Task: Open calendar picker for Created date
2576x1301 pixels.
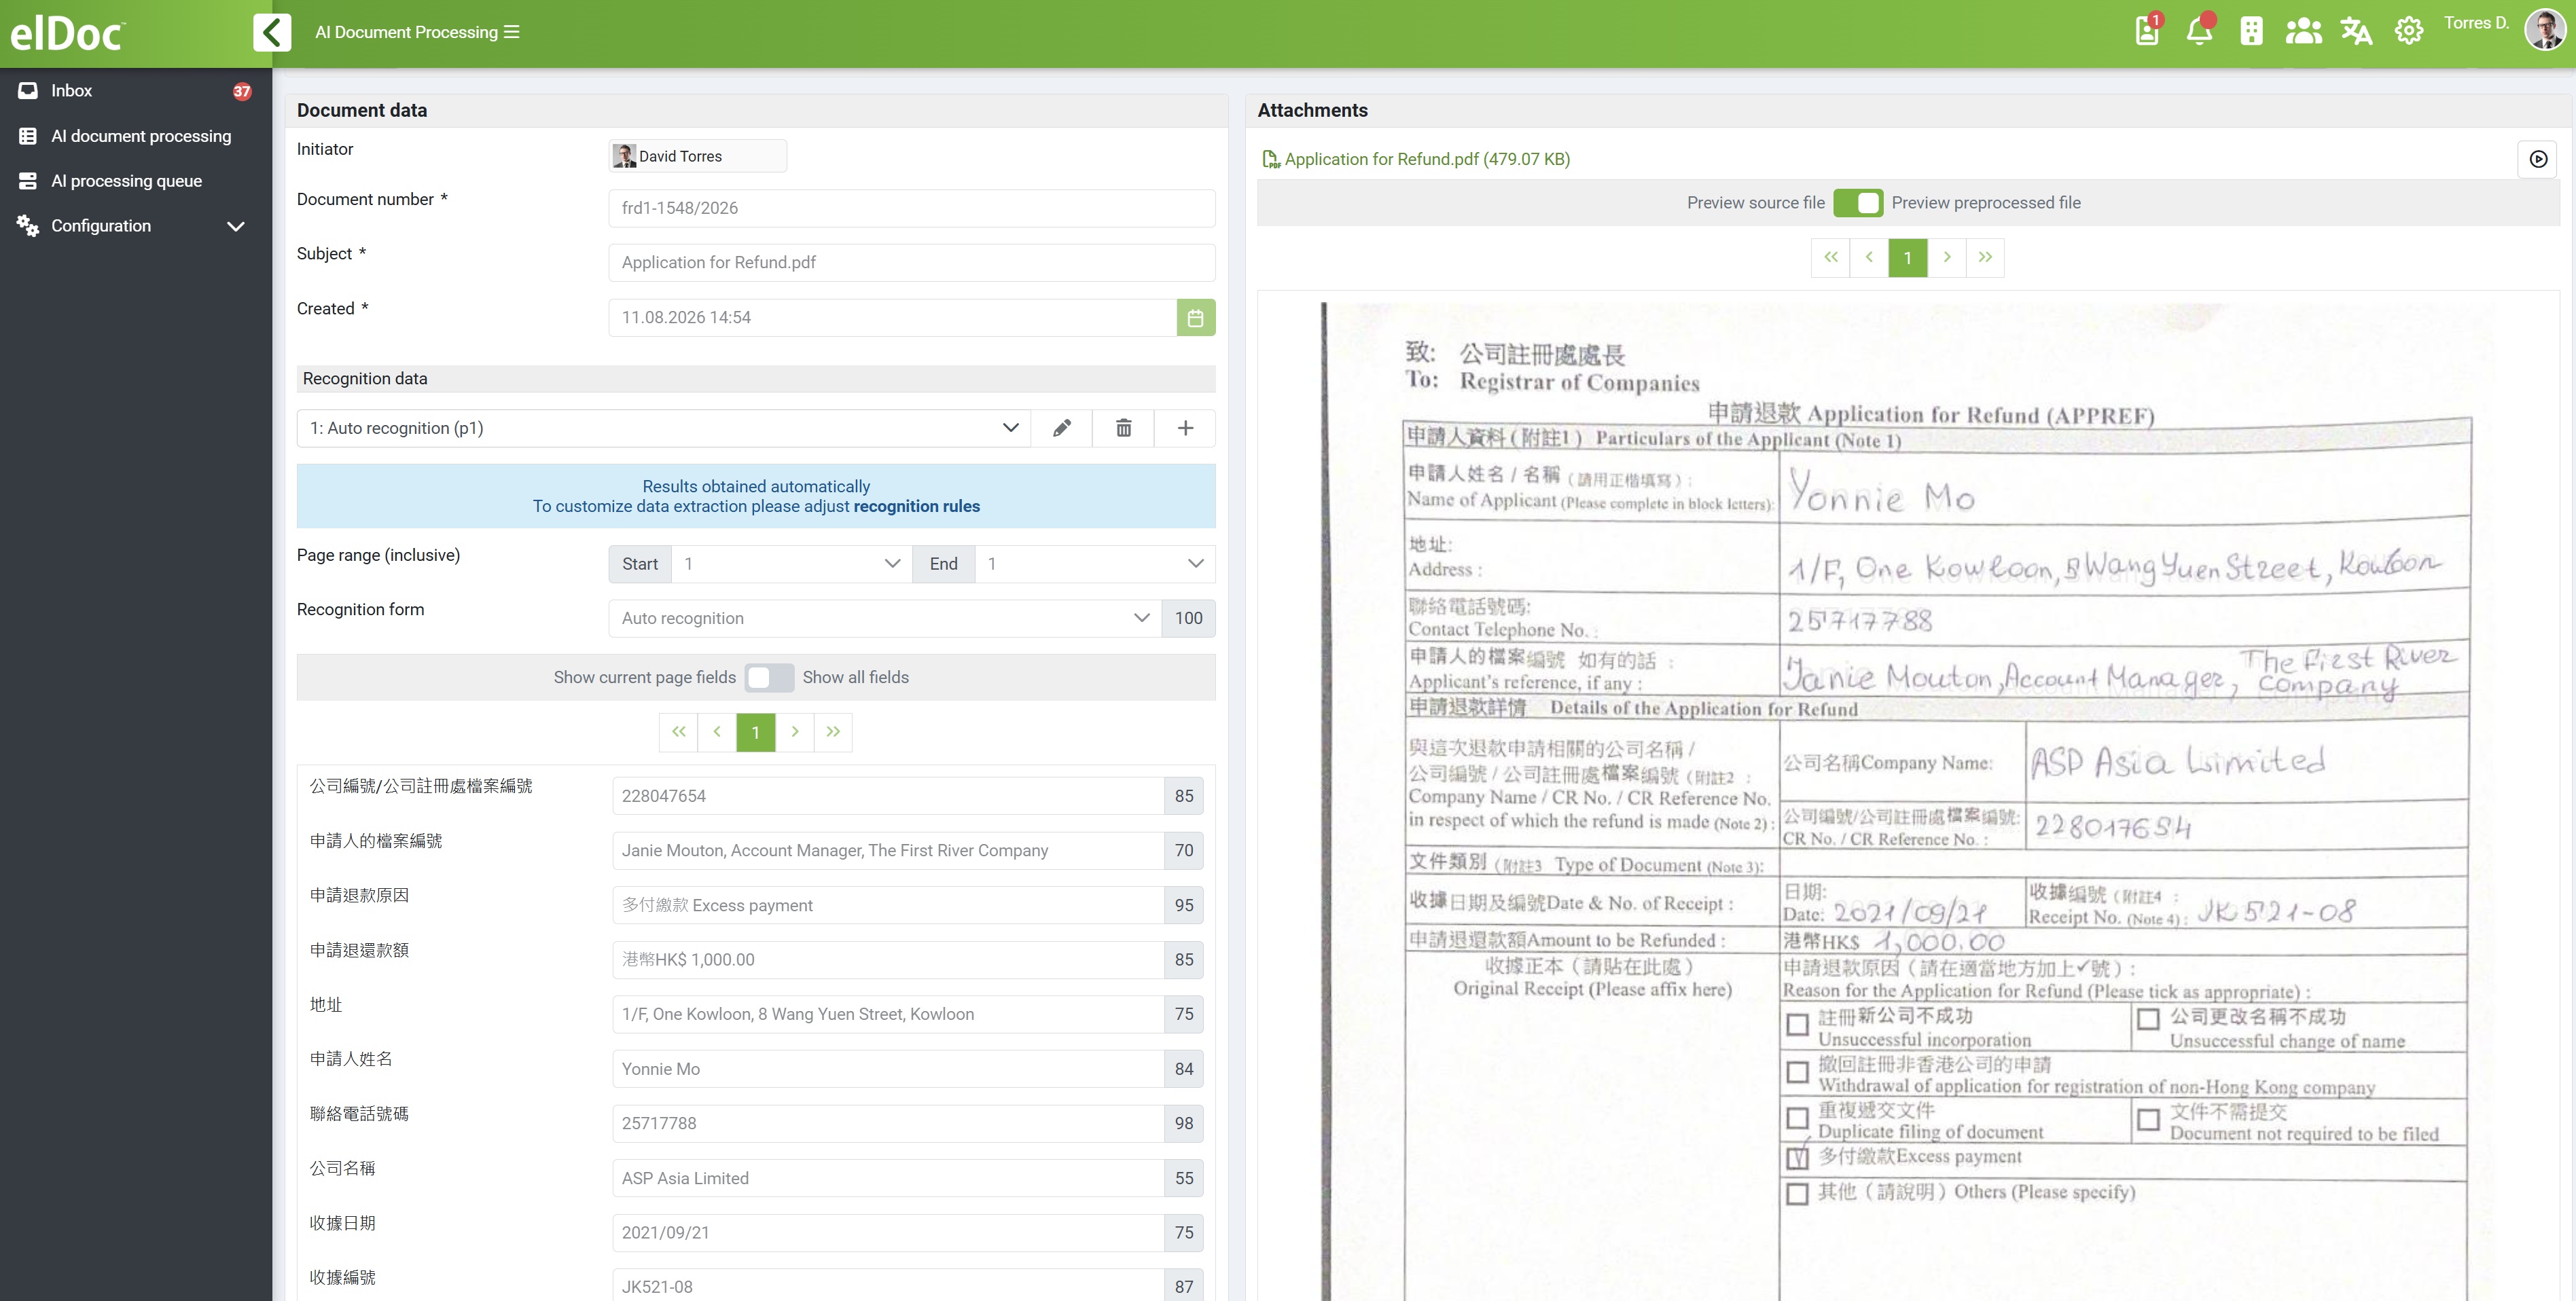Action: 1195,318
